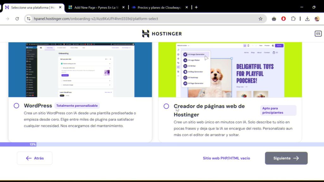Click the Siguiente button
This screenshot has width=324, height=182.
286,158
